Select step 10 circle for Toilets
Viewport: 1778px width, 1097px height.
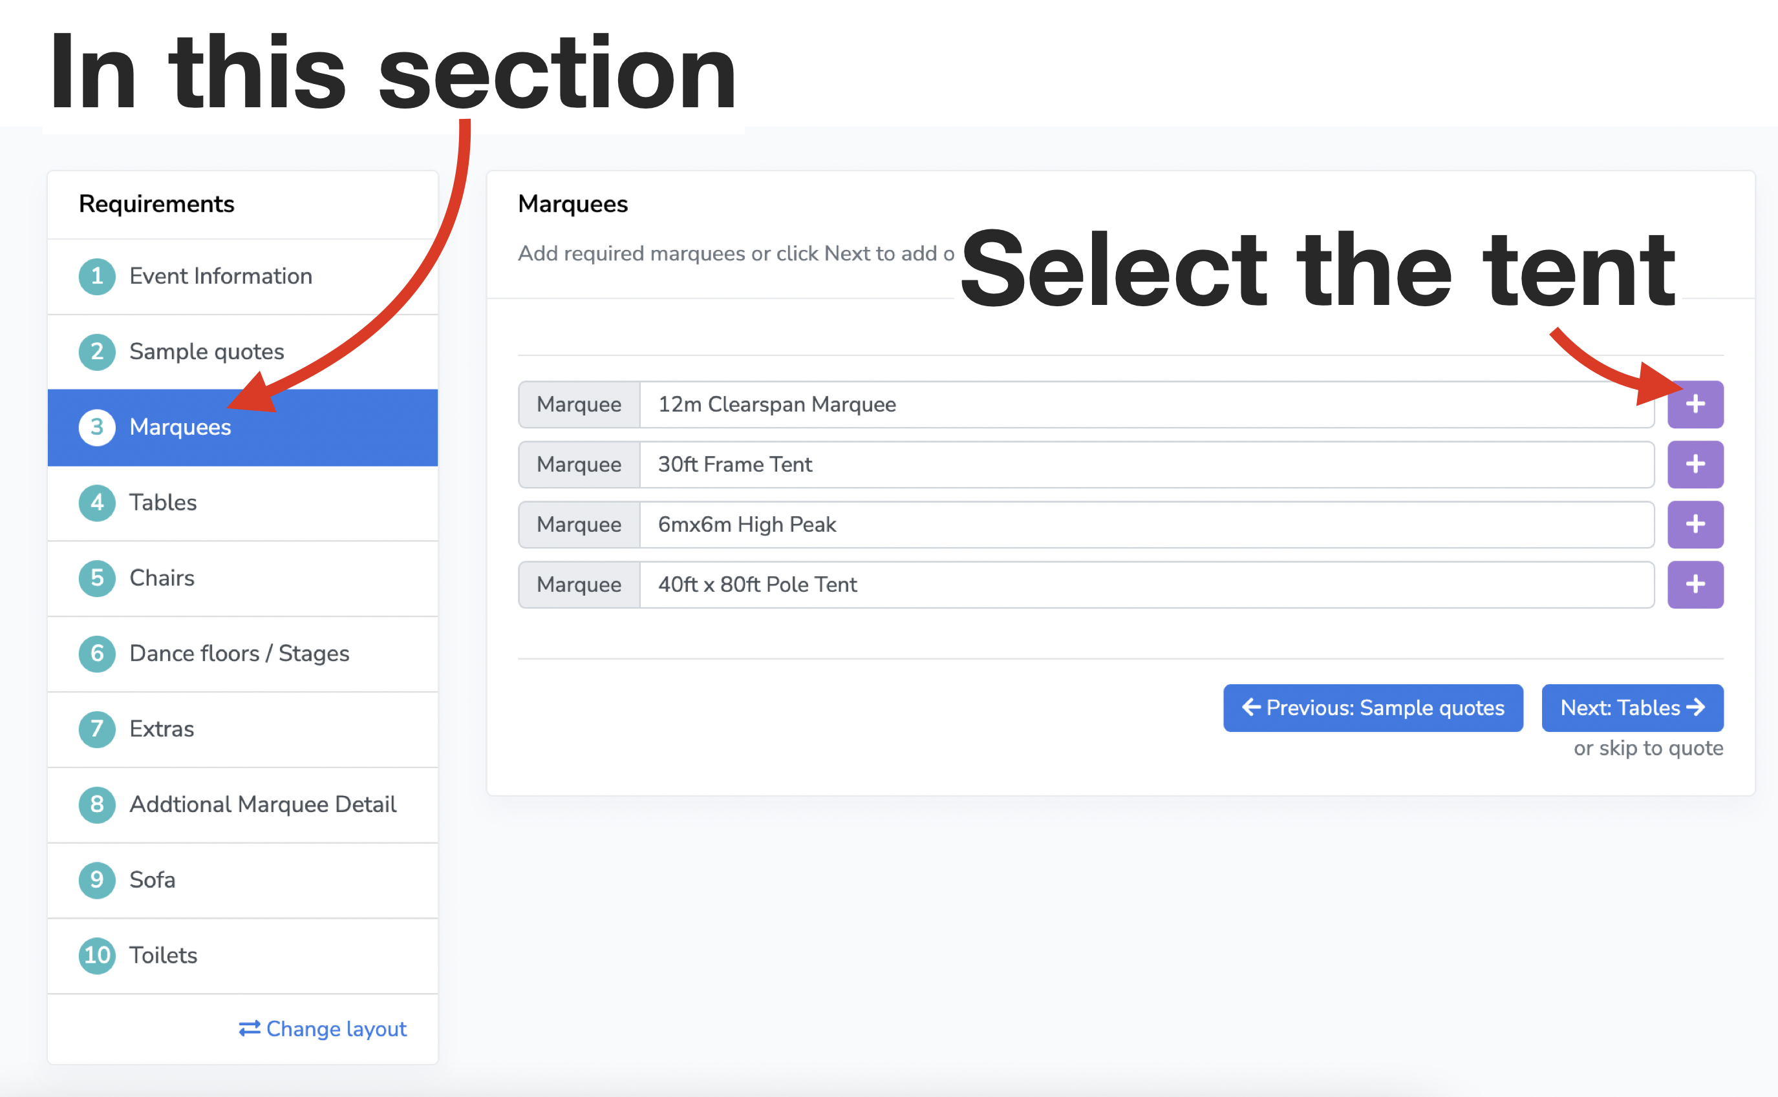click(x=96, y=956)
